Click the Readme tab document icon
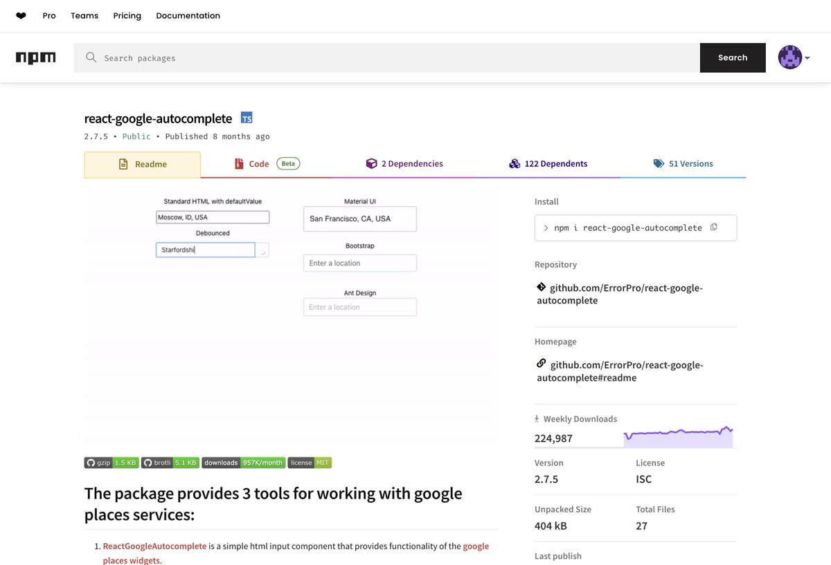The width and height of the screenshot is (831, 565). 123,164
